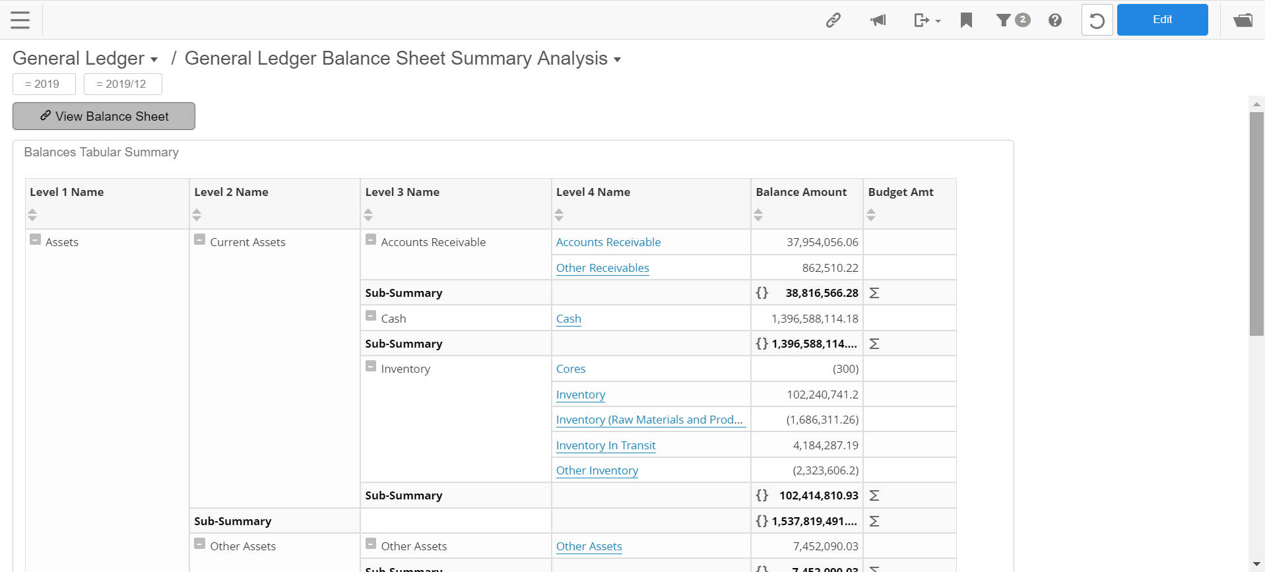Open the export dropdown
1265x572 pixels.
(927, 20)
